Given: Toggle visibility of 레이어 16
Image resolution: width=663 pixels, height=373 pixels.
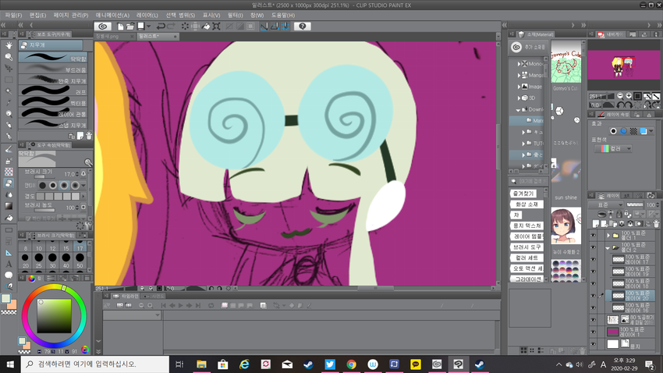Looking at the screenshot, I should pyautogui.click(x=593, y=307).
